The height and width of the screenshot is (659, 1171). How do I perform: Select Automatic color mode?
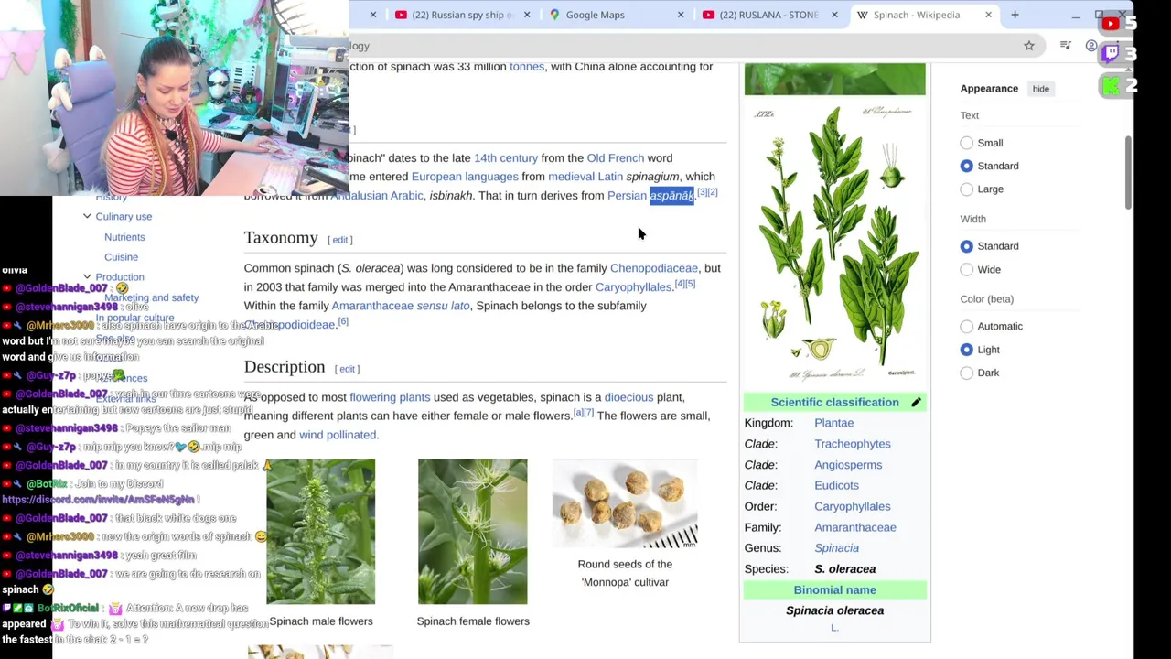coord(967,326)
